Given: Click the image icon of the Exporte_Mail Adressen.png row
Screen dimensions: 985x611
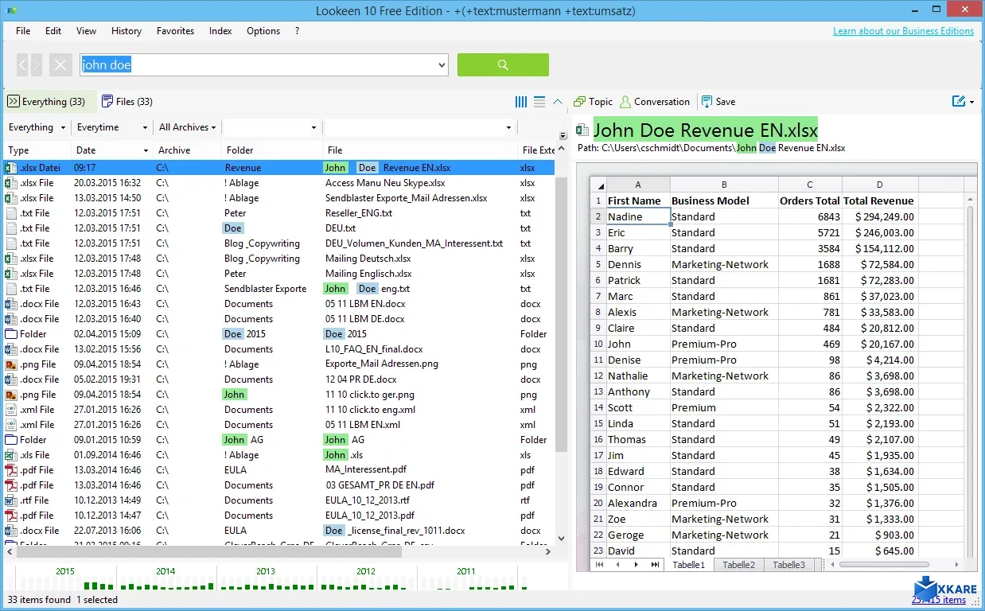Looking at the screenshot, I should point(11,364).
